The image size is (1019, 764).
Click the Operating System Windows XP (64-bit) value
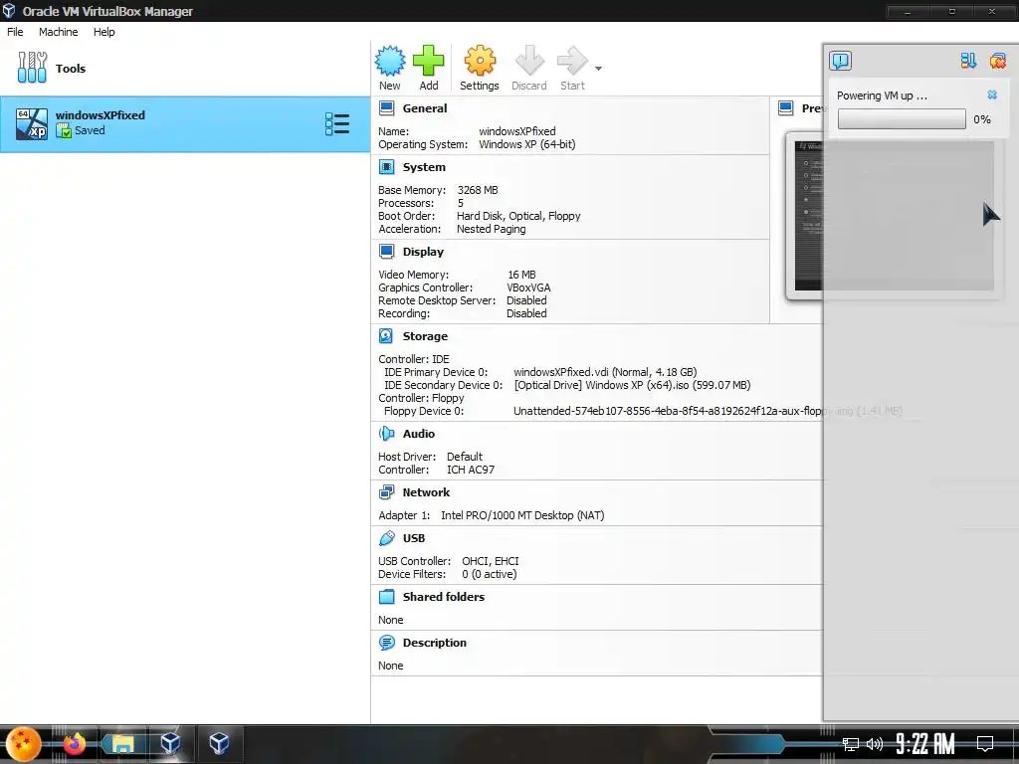(527, 144)
